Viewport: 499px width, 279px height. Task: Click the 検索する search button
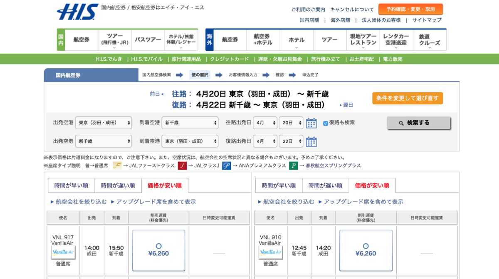[419, 123]
